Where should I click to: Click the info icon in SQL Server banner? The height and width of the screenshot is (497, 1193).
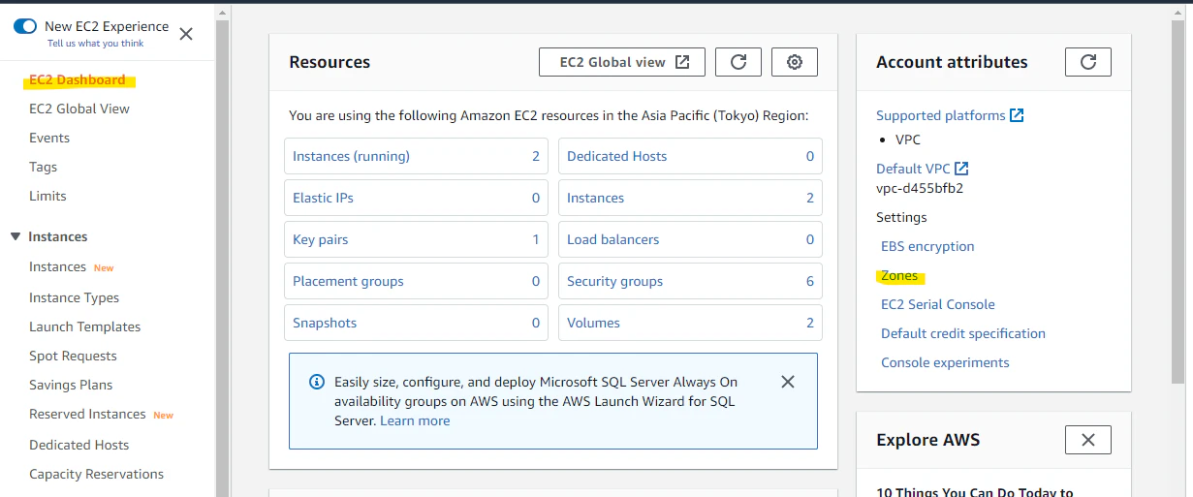click(317, 382)
